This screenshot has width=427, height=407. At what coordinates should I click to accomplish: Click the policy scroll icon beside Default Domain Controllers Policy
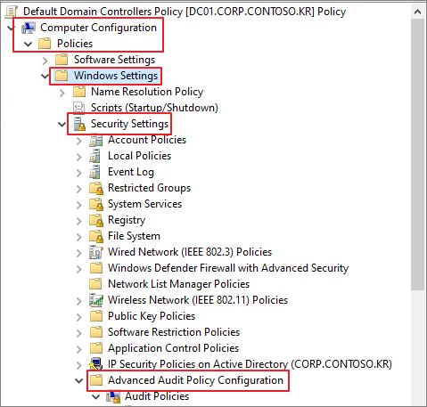pyautogui.click(x=12, y=12)
